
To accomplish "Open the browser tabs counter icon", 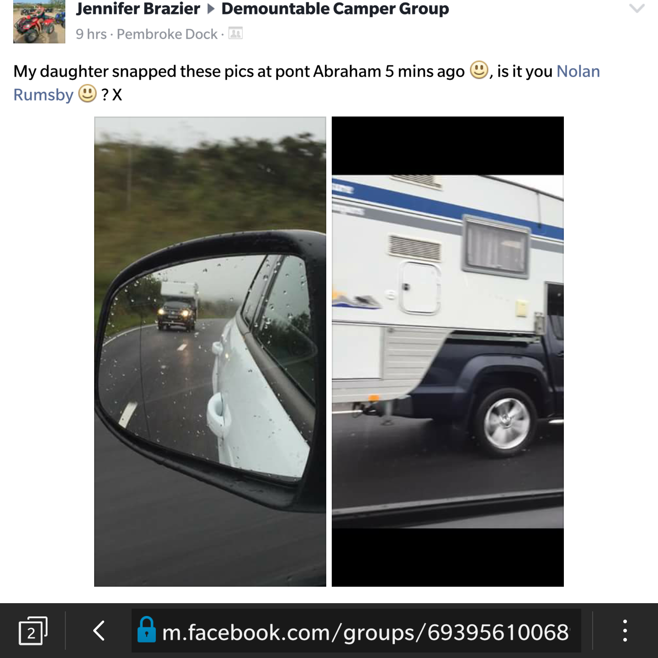I will [x=33, y=631].
